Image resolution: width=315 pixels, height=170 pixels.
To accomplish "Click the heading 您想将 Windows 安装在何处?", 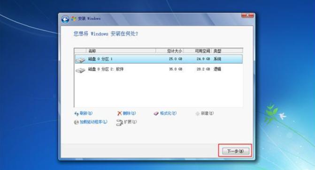I will pos(106,34).
